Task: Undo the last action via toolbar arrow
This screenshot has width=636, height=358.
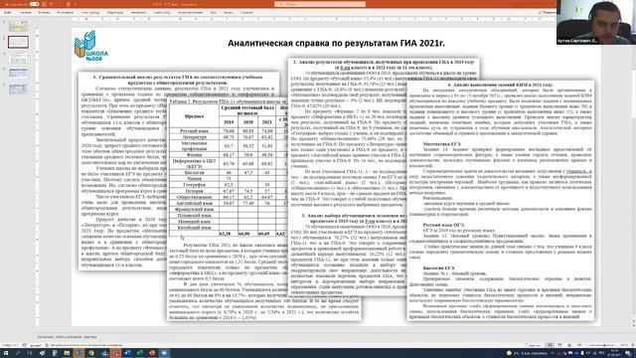Action: (52, 4)
